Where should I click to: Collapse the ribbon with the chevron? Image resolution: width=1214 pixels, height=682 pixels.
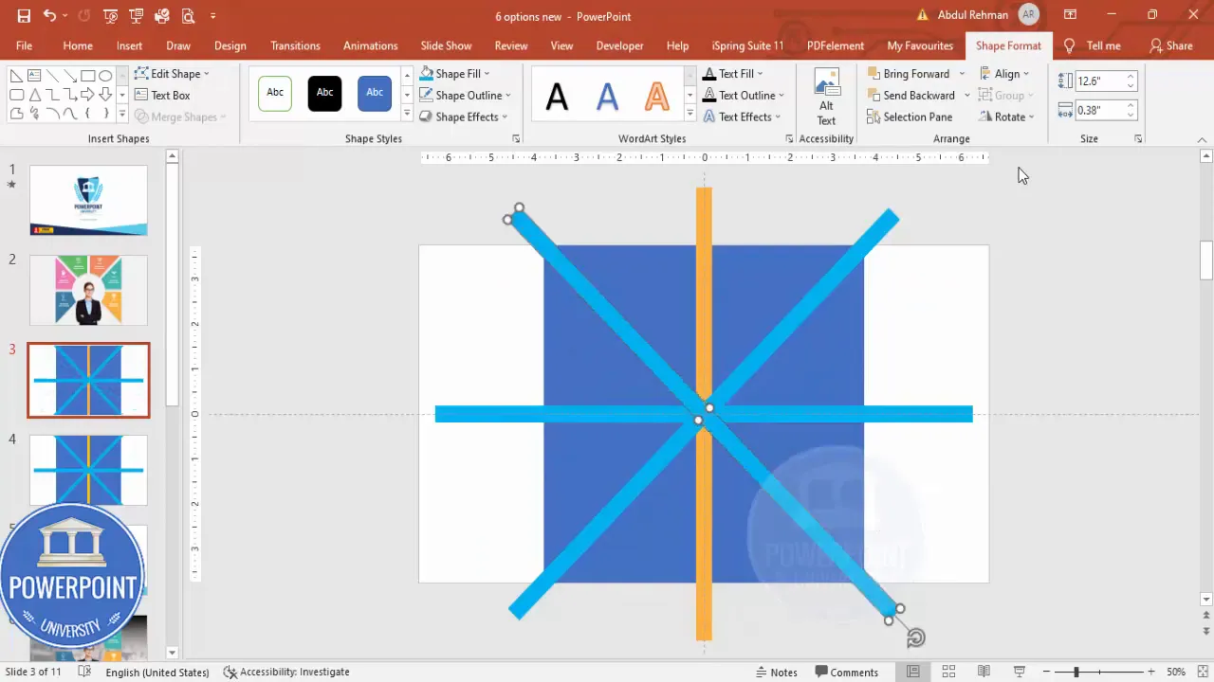point(1202,139)
